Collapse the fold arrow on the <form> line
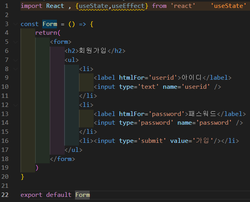The height and width of the screenshot is (202, 250). pyautogui.click(x=15, y=42)
